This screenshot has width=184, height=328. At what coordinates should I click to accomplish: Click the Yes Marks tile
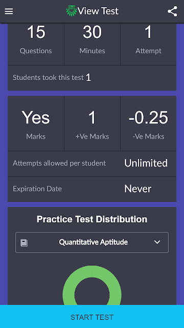(36, 124)
